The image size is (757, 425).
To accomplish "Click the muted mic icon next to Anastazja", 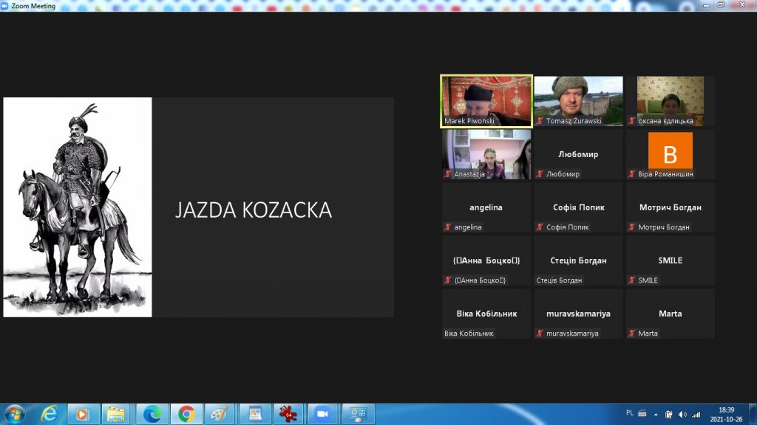I will pos(448,174).
